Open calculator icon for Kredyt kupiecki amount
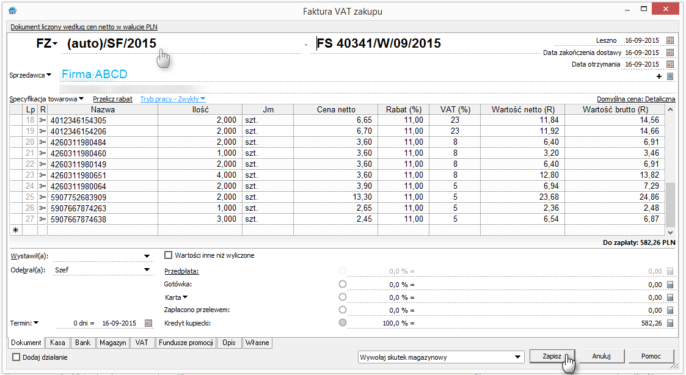 [670, 323]
